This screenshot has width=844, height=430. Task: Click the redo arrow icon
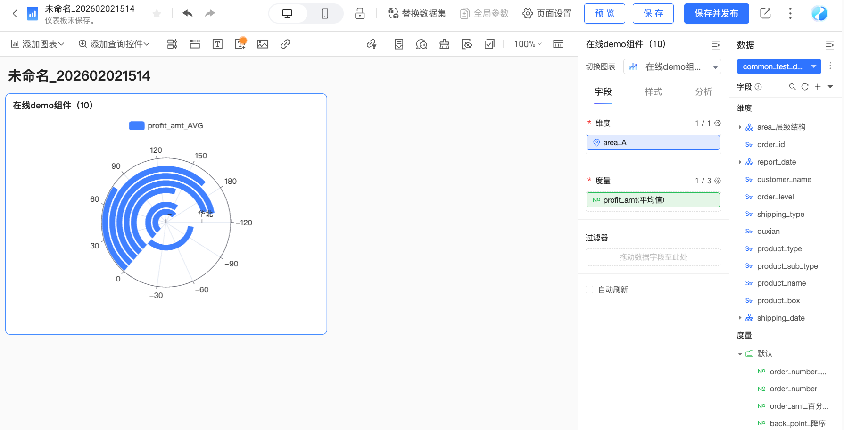tap(210, 14)
